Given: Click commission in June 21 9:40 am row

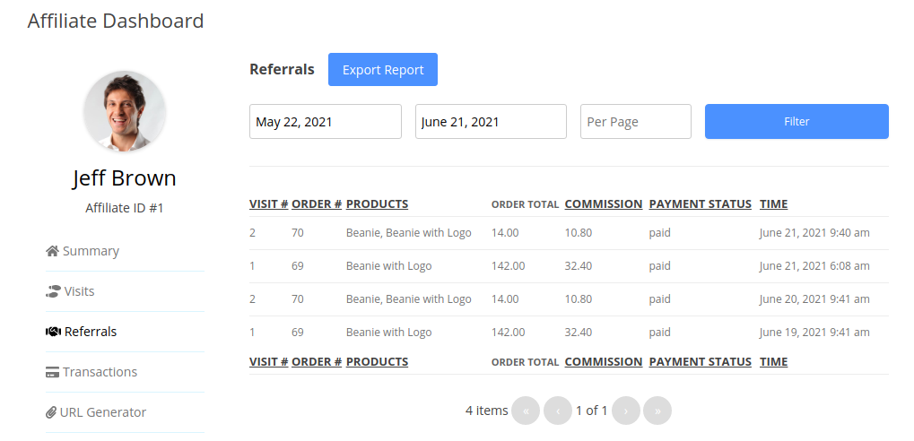Looking at the screenshot, I should point(579,233).
